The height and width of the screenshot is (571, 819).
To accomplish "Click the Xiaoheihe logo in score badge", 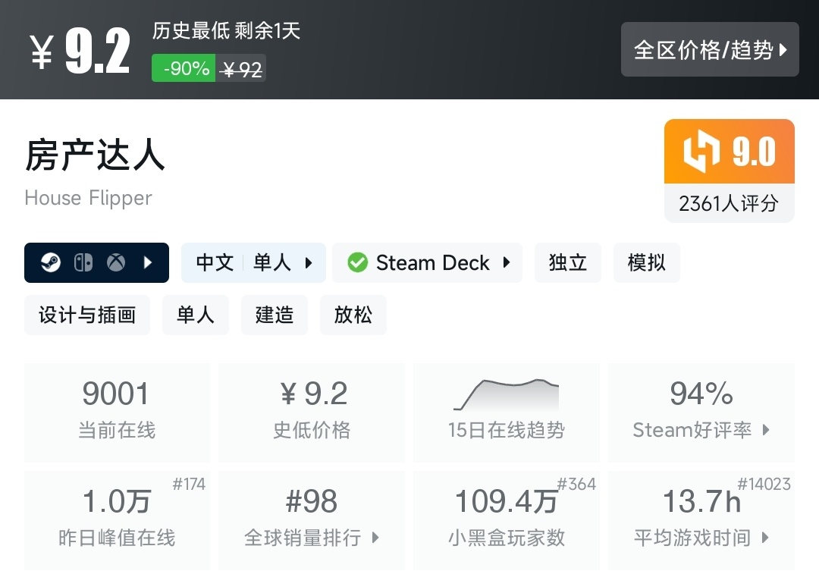I will 701,152.
